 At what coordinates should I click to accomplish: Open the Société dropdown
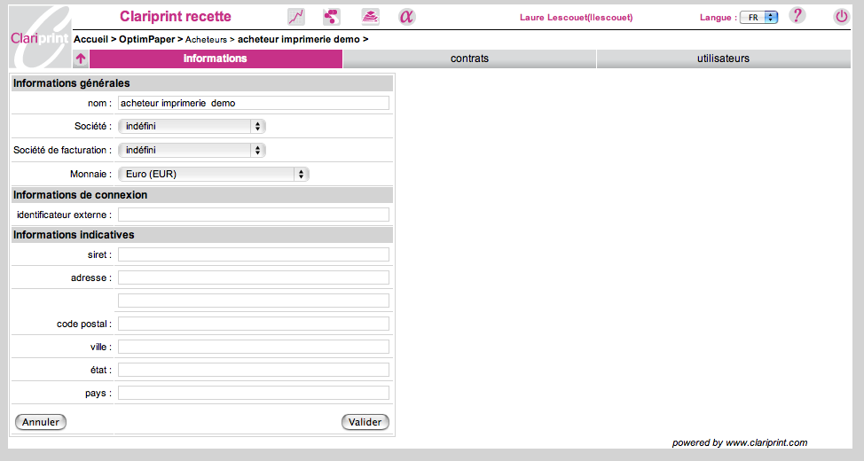pos(192,127)
